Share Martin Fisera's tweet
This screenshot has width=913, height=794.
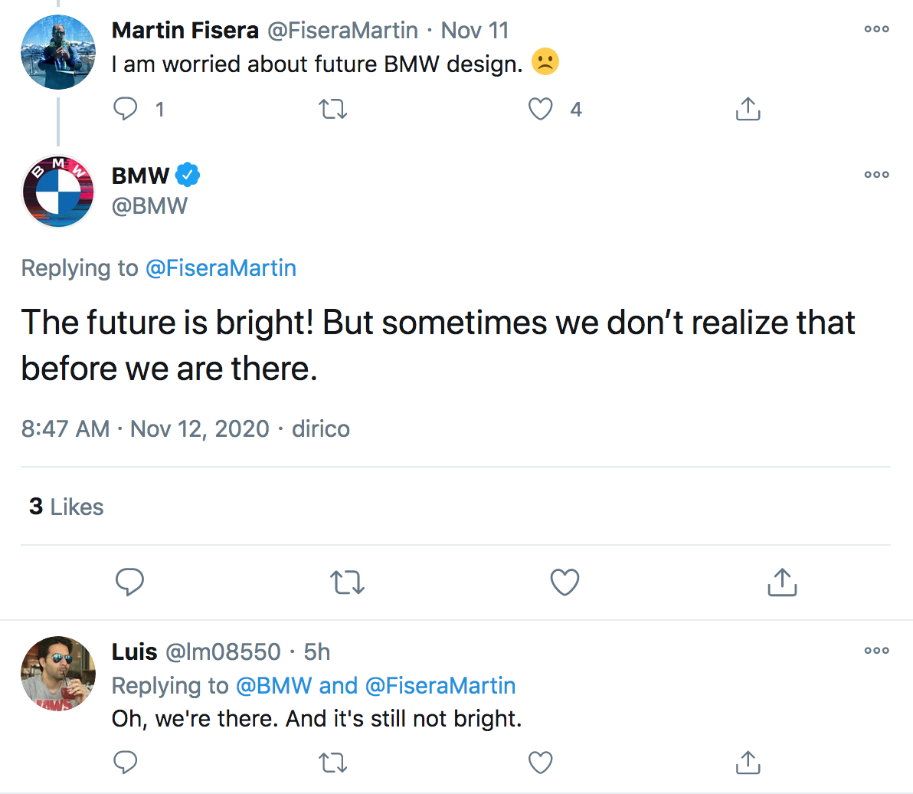[748, 110]
